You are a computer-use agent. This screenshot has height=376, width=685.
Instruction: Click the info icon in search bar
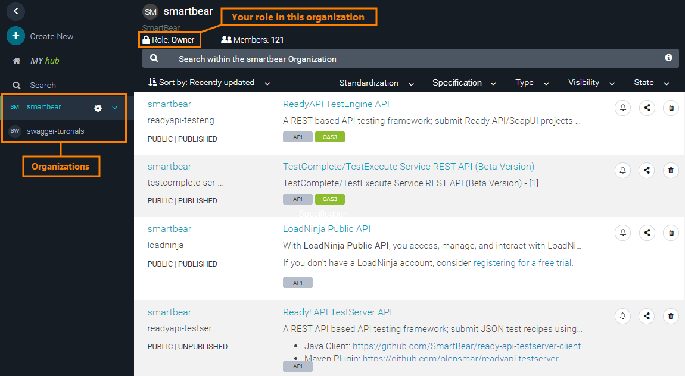(x=668, y=58)
